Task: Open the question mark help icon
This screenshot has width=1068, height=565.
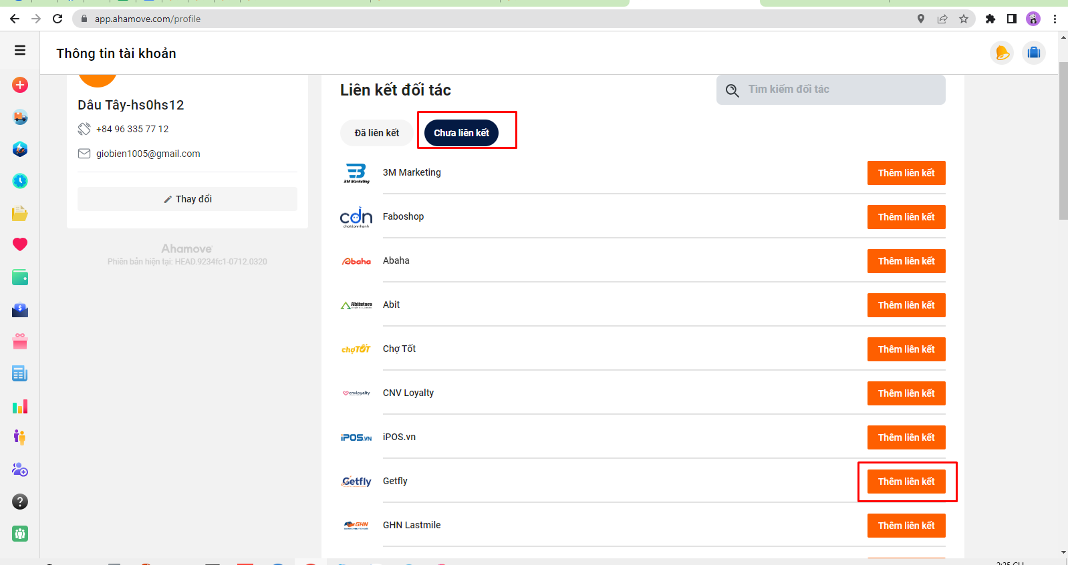Action: pyautogui.click(x=20, y=502)
